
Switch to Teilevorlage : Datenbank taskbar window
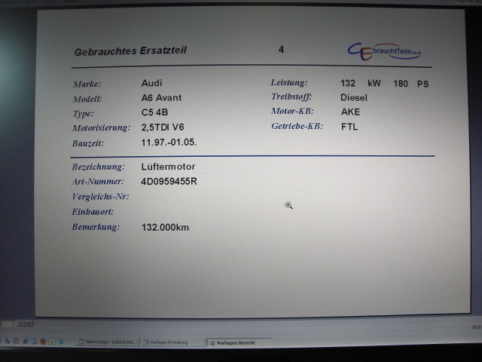click(107, 342)
